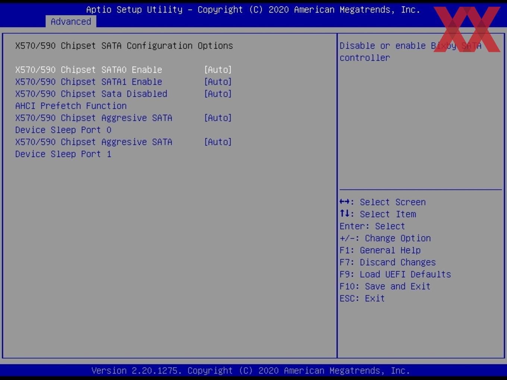
Task: Select X570/590 Chipset SATA1 Enable option
Action: tap(89, 82)
